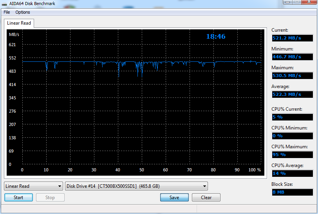The height and width of the screenshot is (214, 318).
Task: Click the CPU% Current value 5 %
Action: click(x=293, y=117)
